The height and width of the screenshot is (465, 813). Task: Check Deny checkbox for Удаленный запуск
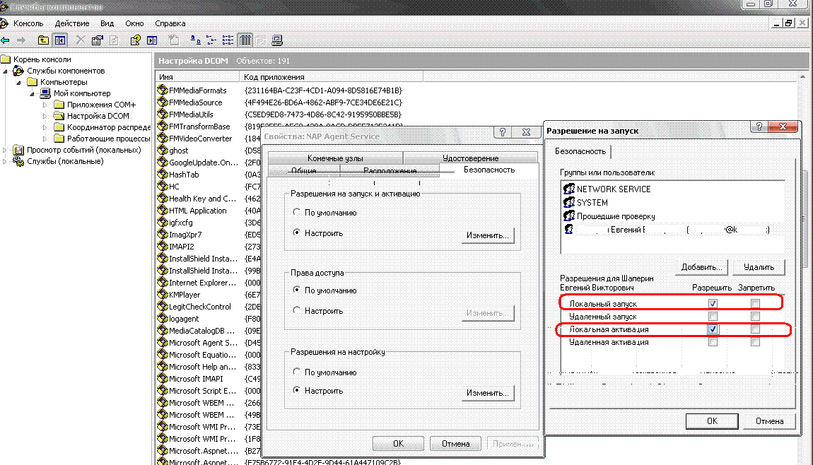[755, 317]
